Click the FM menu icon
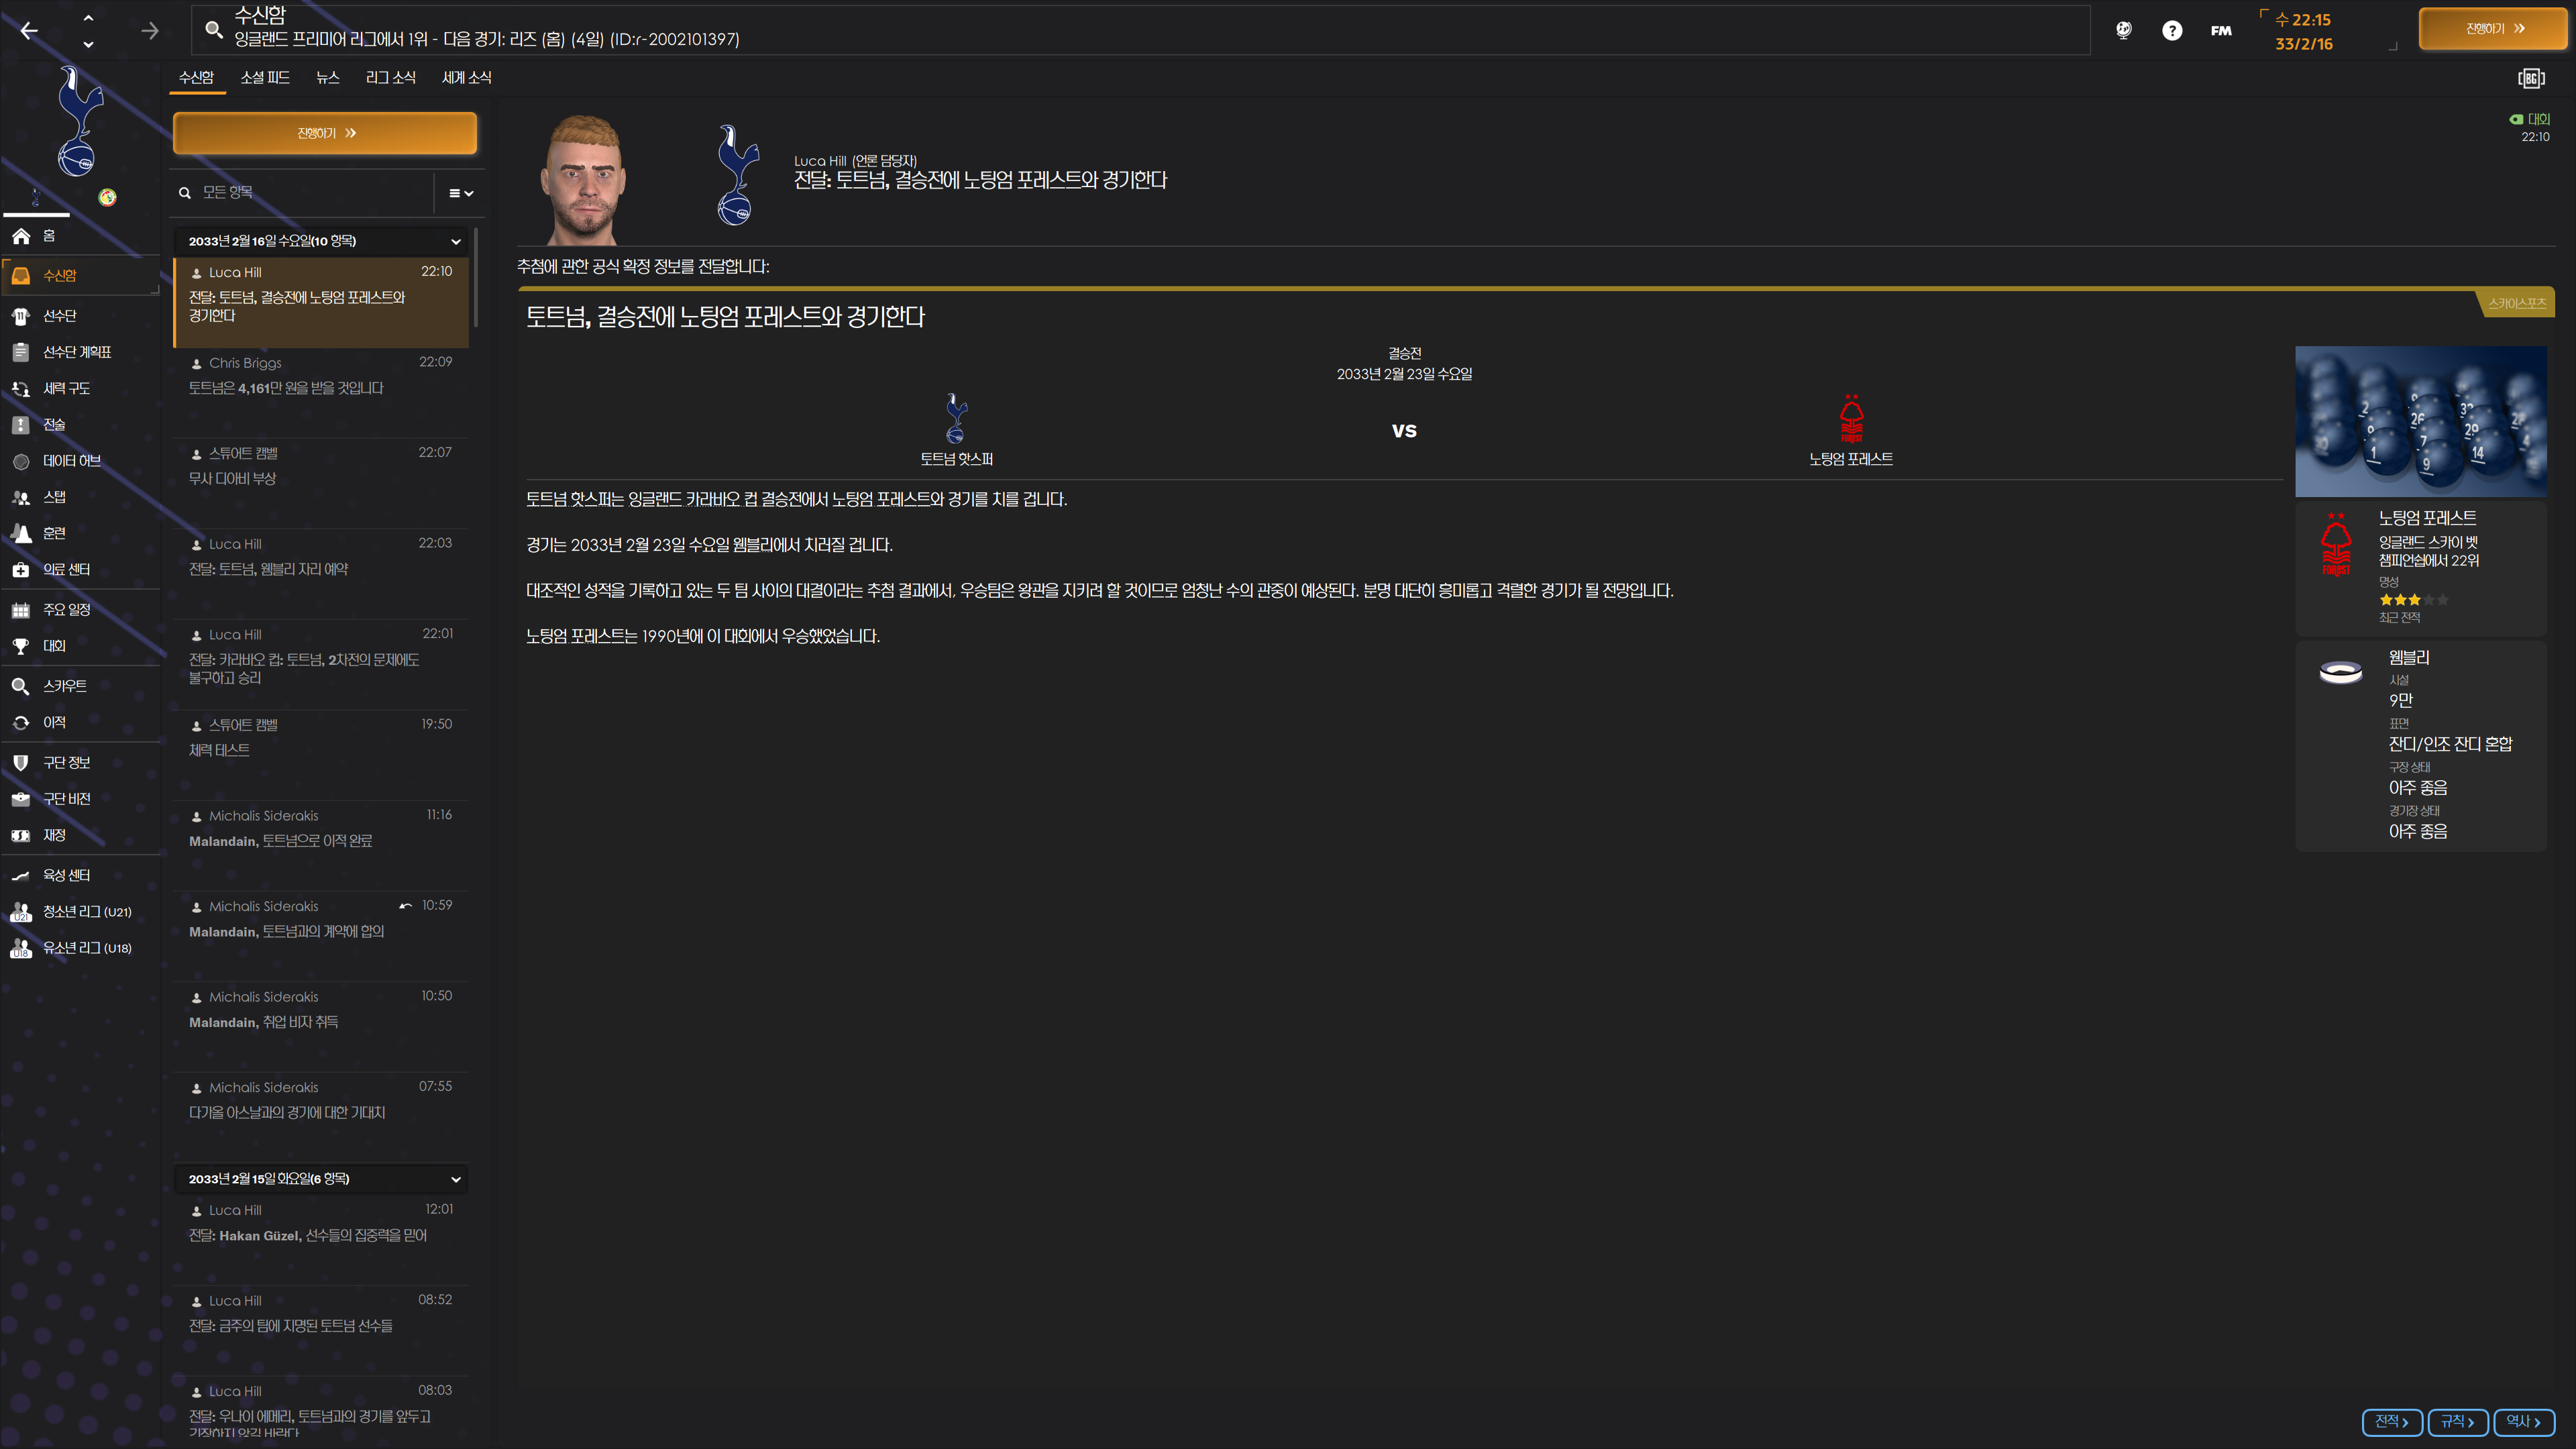Viewport: 2576px width, 1449px height. pos(2220,31)
